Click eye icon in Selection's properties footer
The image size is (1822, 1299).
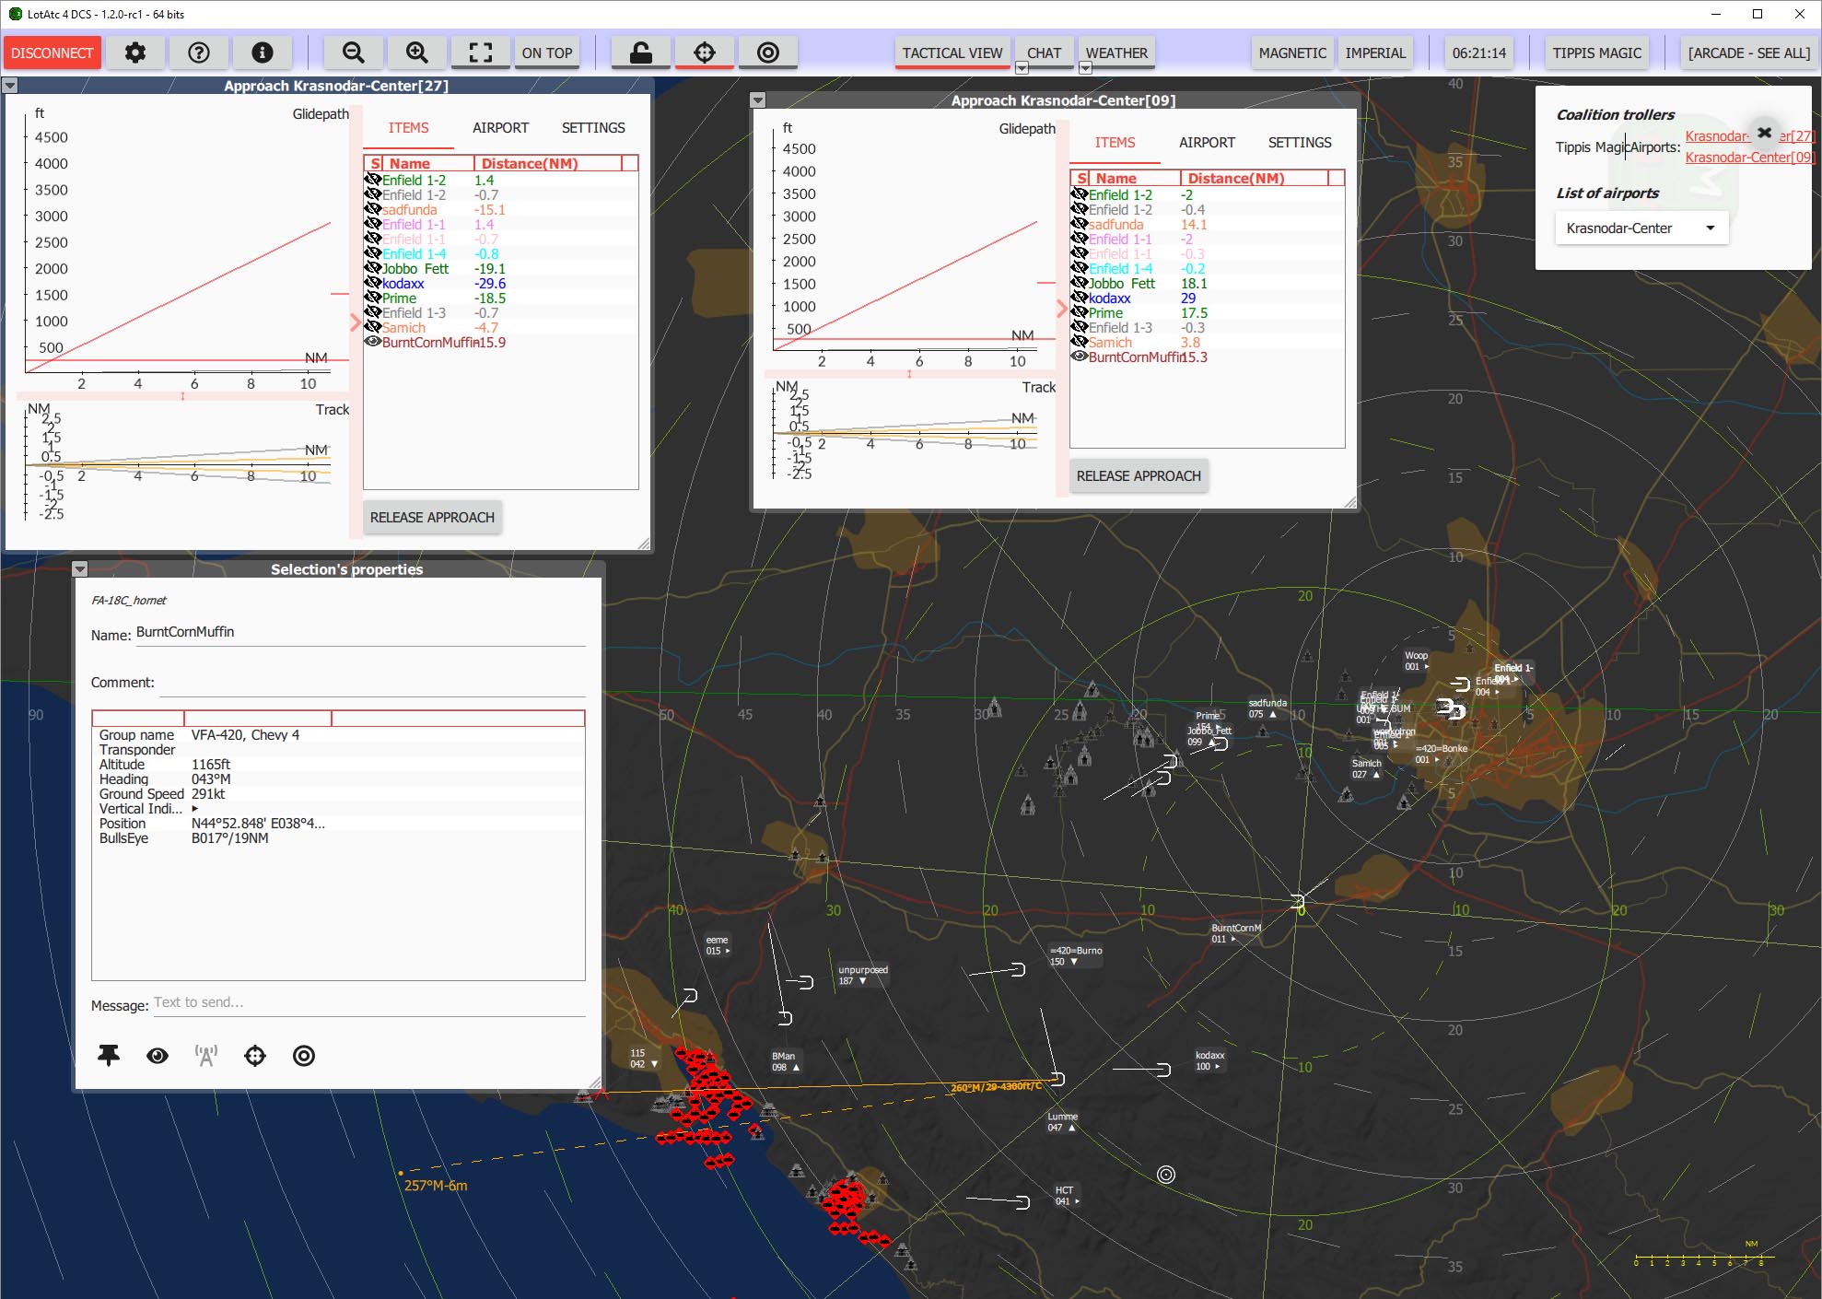[x=158, y=1056]
